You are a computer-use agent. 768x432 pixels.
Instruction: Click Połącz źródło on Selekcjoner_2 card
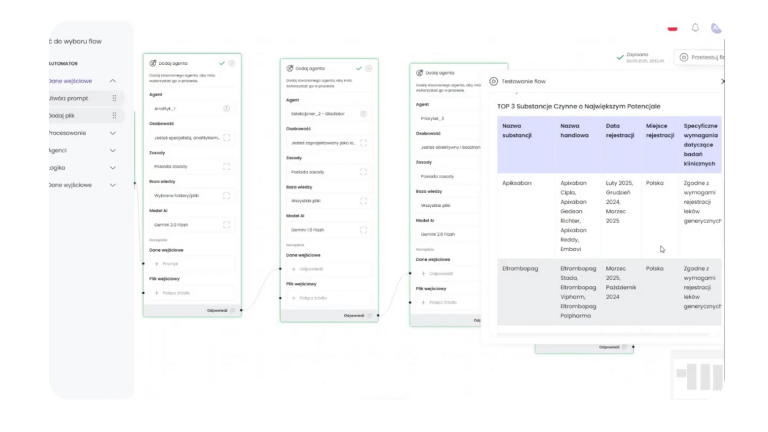point(329,298)
